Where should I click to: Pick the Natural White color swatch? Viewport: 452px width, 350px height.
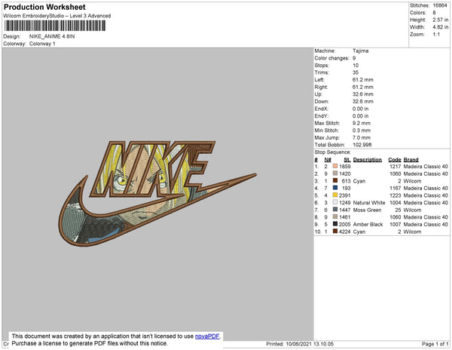(335, 202)
